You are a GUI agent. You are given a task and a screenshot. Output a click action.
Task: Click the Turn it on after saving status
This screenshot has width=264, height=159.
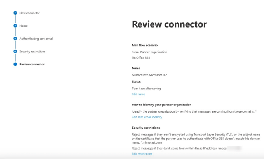click(146, 88)
